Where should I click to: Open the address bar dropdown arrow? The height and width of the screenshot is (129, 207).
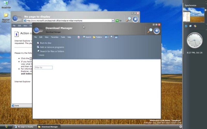(x=113, y=21)
